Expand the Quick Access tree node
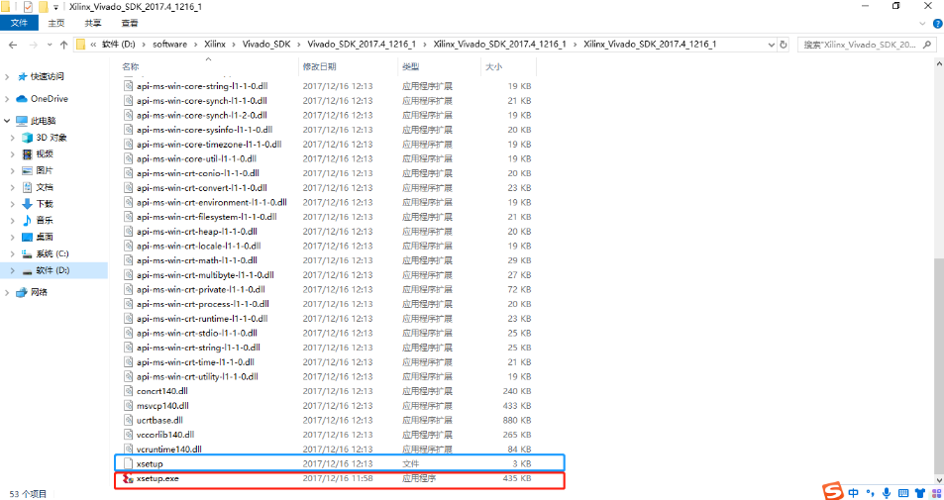The image size is (944, 500). 7,77
